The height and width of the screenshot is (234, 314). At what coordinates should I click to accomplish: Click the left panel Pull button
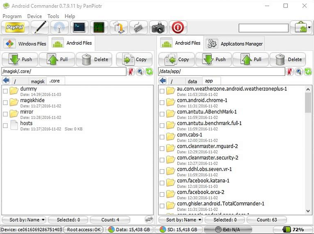pos(57,60)
